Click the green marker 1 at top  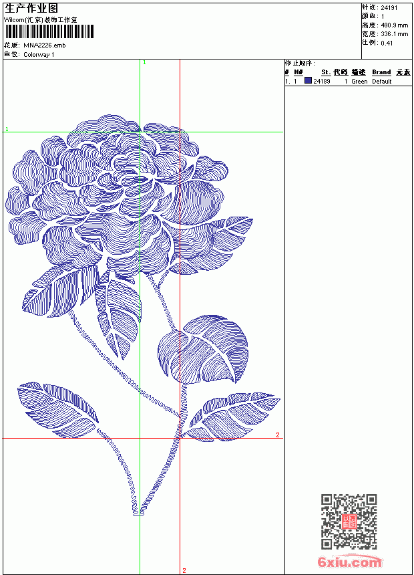pyautogui.click(x=144, y=62)
